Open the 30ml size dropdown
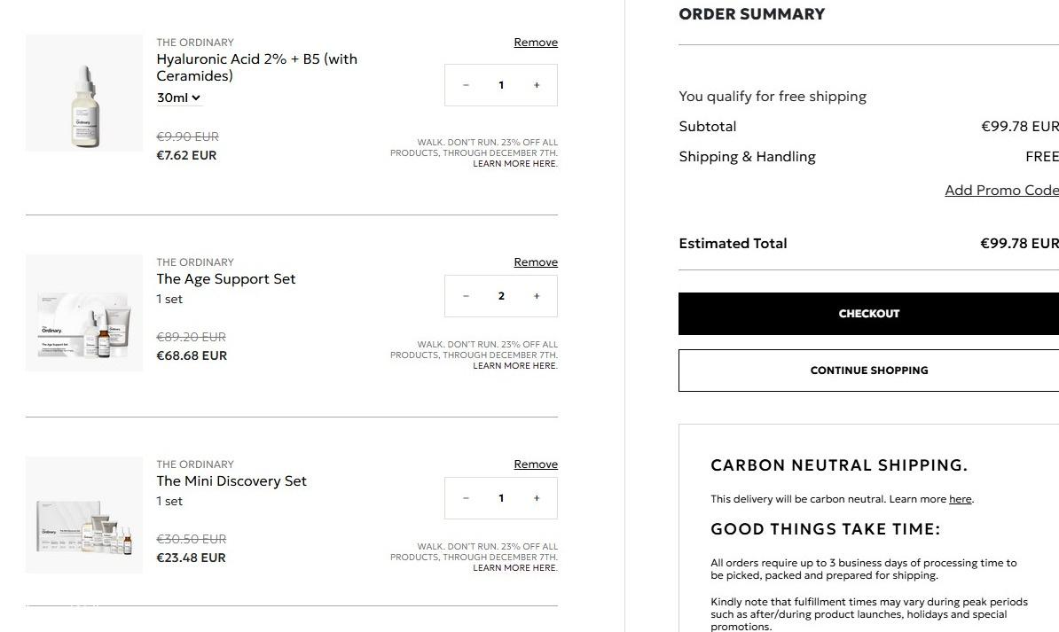 (179, 98)
